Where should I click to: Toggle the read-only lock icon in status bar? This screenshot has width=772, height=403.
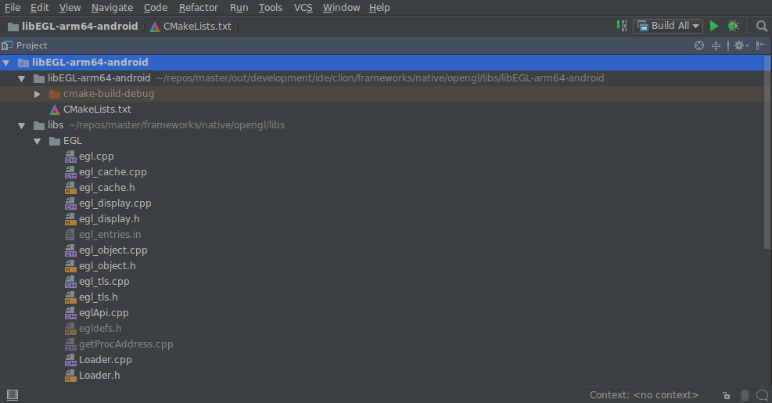click(x=727, y=396)
